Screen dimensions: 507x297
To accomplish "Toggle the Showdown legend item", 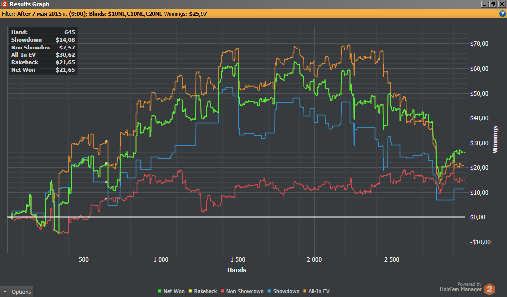I will click(283, 291).
